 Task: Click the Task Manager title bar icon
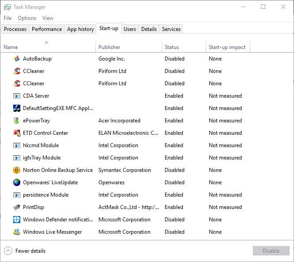[8, 8]
